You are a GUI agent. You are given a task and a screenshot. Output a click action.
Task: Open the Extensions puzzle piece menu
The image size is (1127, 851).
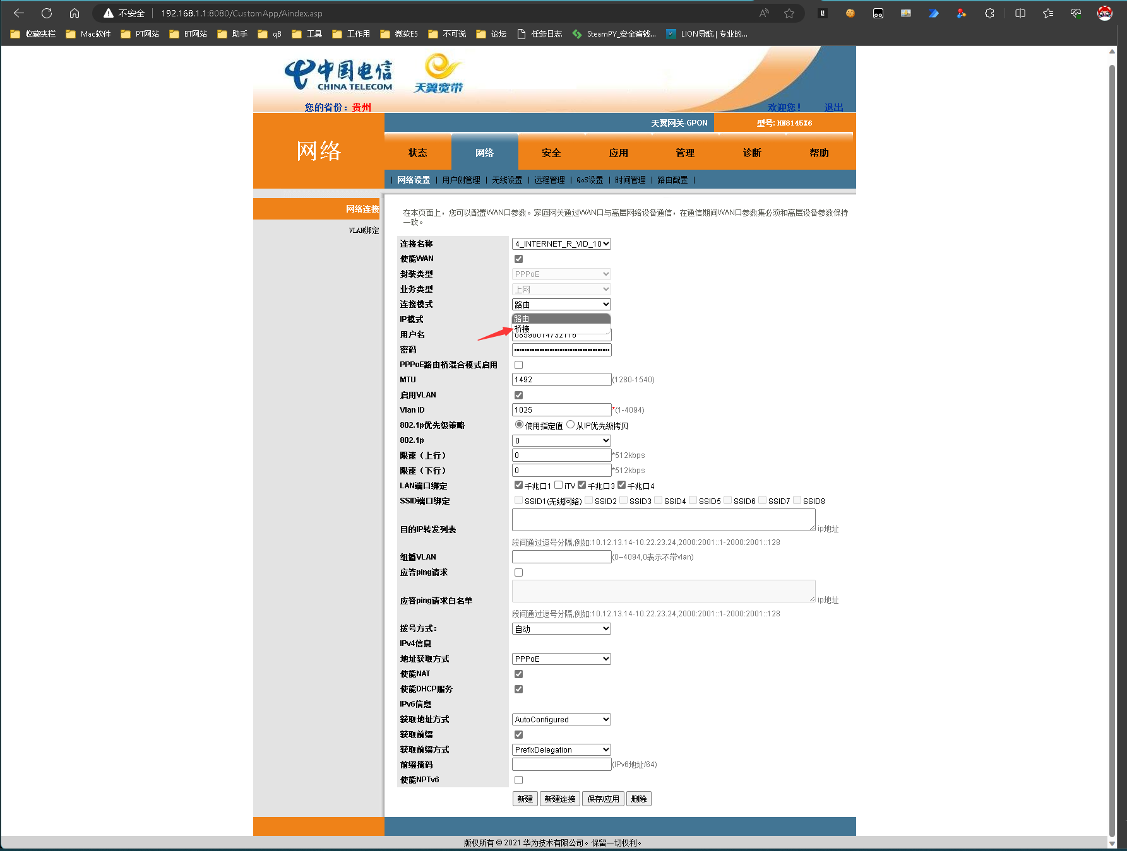click(x=989, y=13)
